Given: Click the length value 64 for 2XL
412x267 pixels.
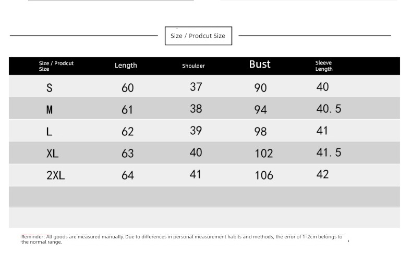Looking at the screenshot, I should 128,175.
